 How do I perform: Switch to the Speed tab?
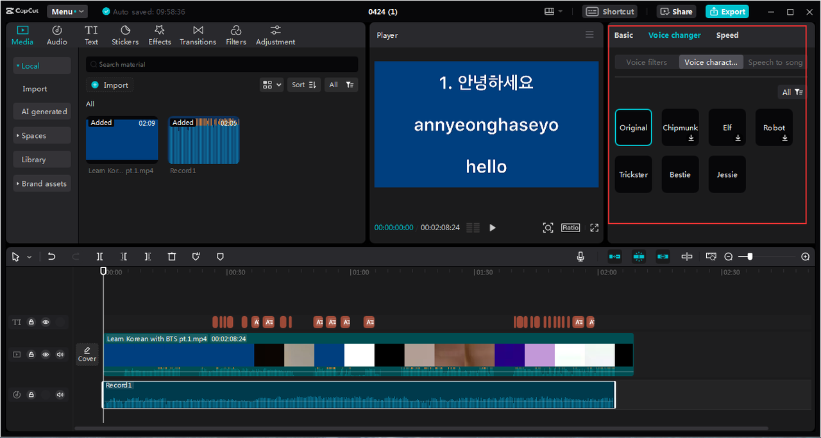click(727, 35)
